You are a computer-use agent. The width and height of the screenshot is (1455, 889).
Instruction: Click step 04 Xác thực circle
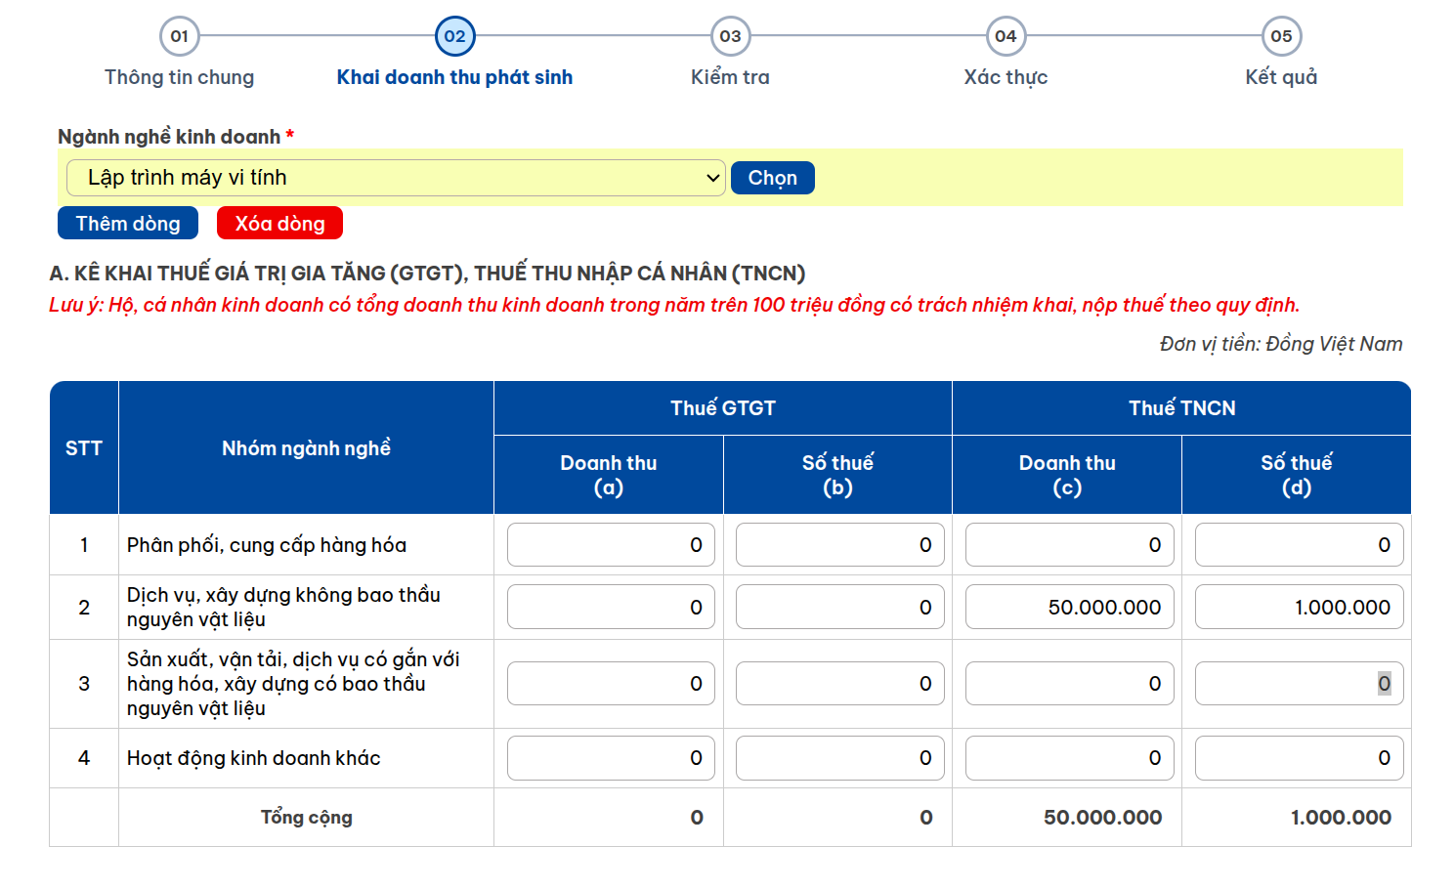(1006, 37)
